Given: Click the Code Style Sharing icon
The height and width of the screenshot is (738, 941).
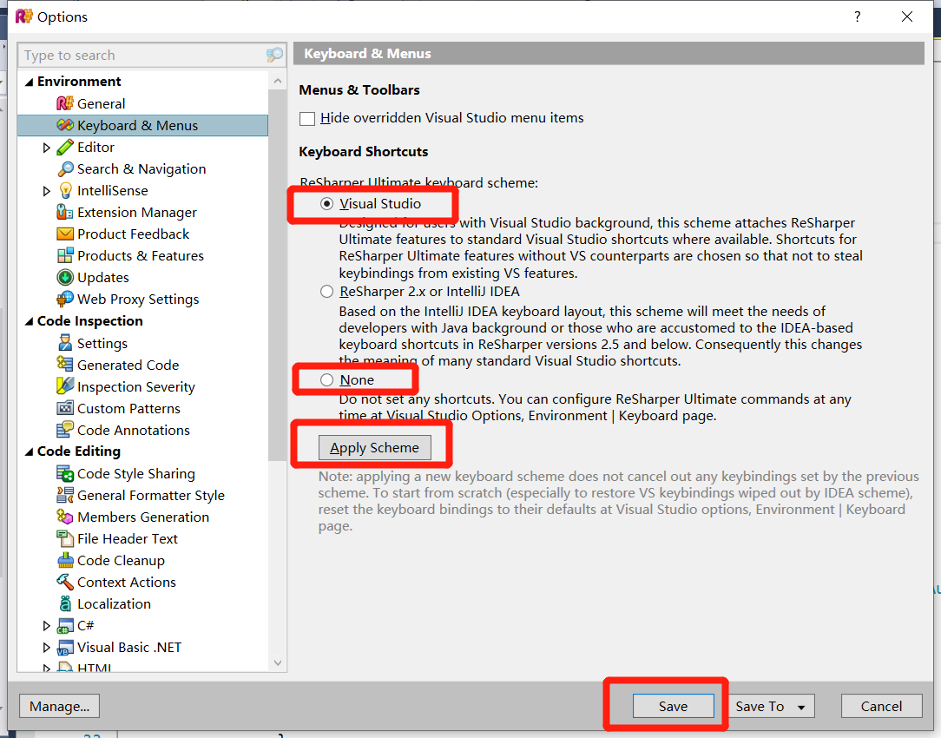Looking at the screenshot, I should [65, 474].
